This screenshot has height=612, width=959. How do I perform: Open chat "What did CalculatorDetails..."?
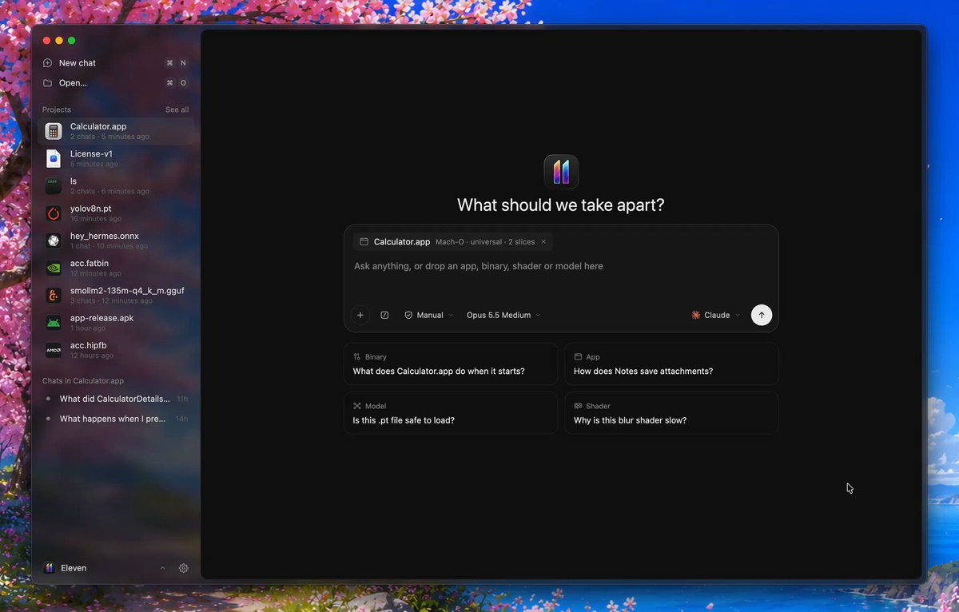(x=116, y=399)
